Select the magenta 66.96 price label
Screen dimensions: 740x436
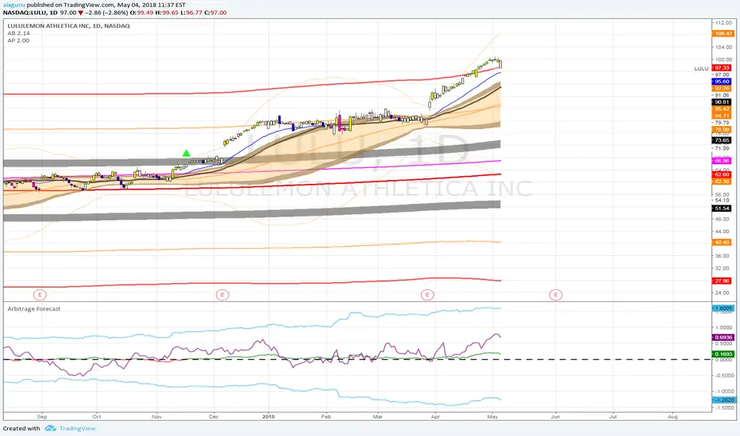point(722,161)
